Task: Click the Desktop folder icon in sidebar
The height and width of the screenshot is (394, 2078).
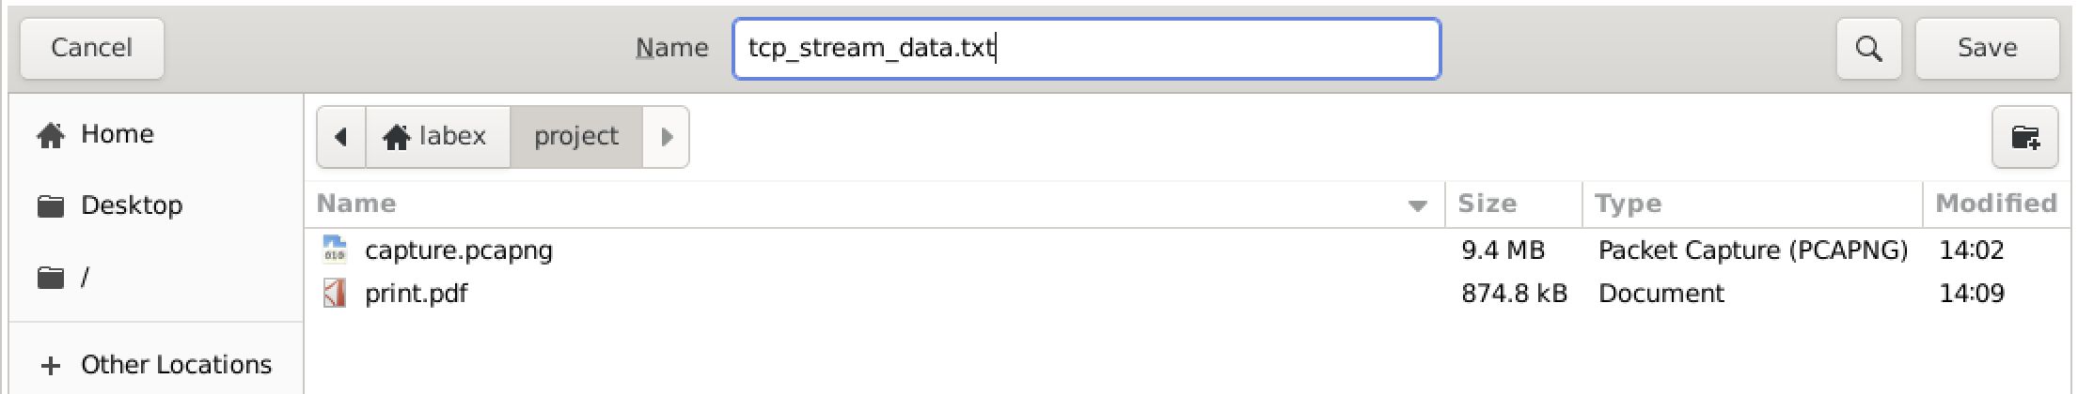Action: [x=51, y=205]
